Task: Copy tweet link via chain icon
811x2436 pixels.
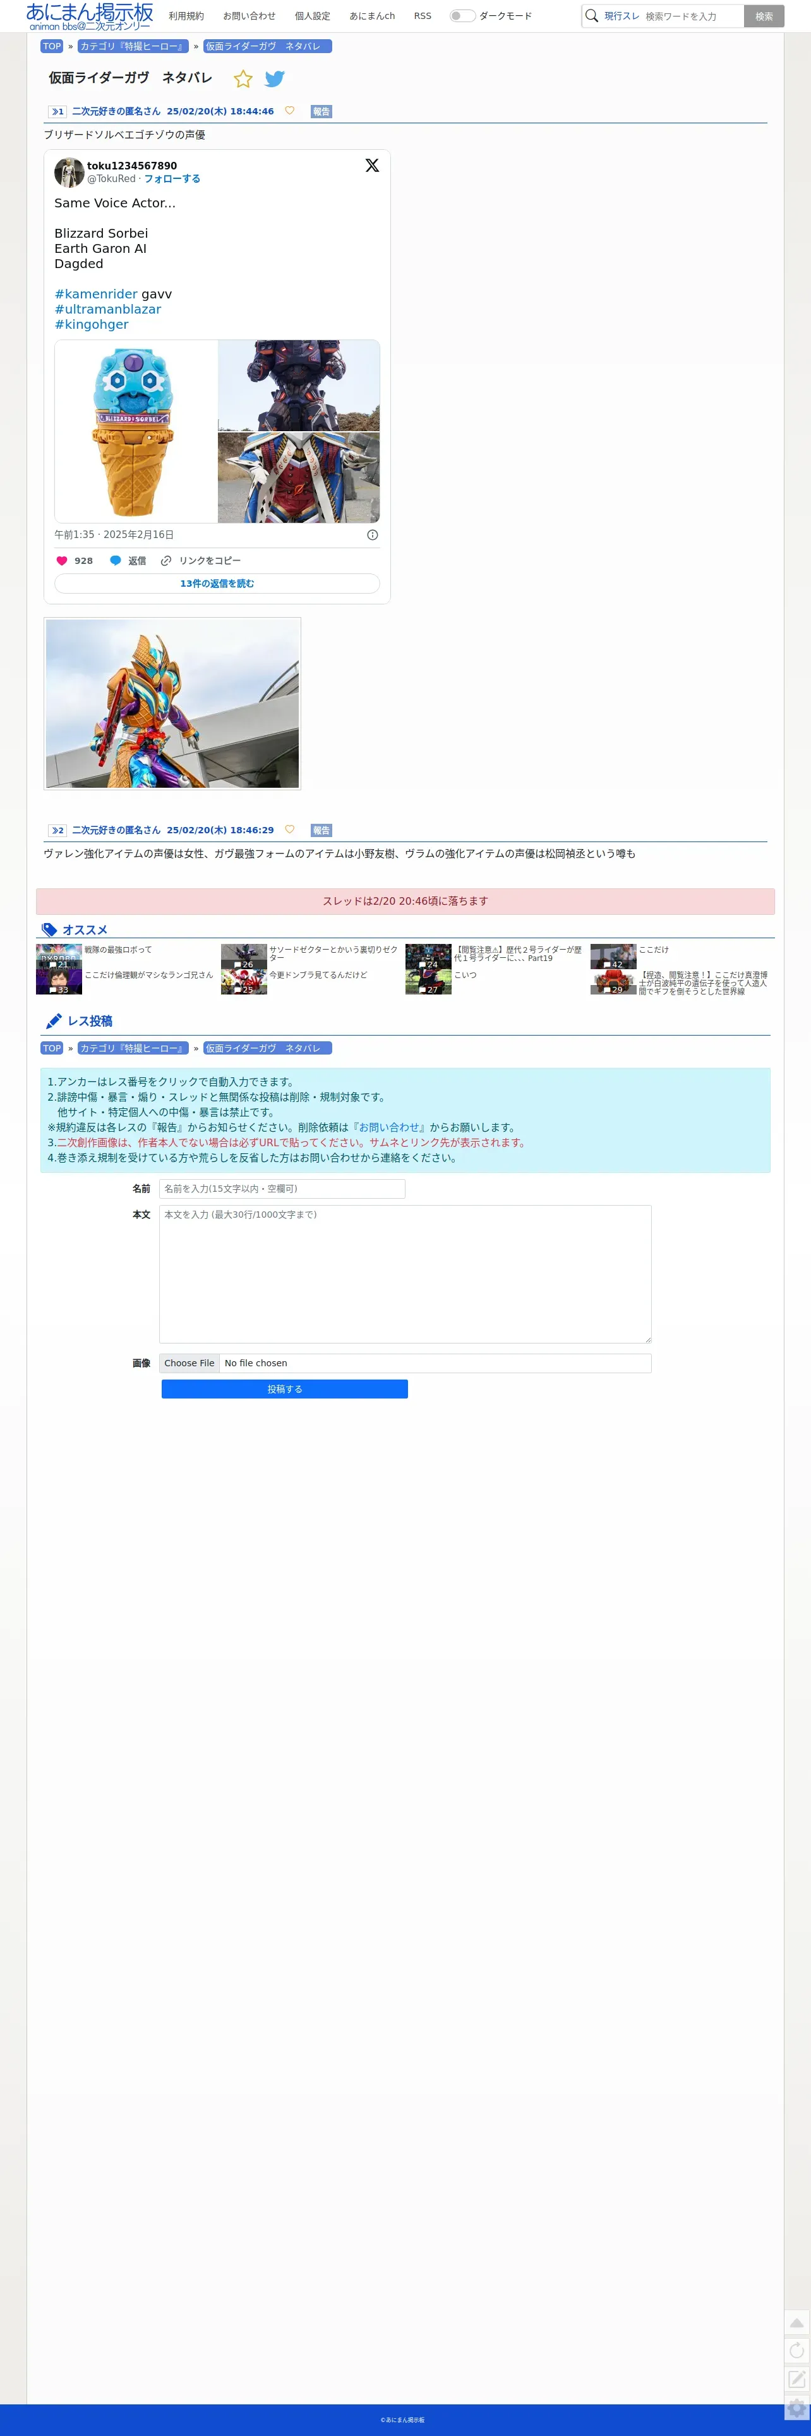Action: [x=166, y=561]
